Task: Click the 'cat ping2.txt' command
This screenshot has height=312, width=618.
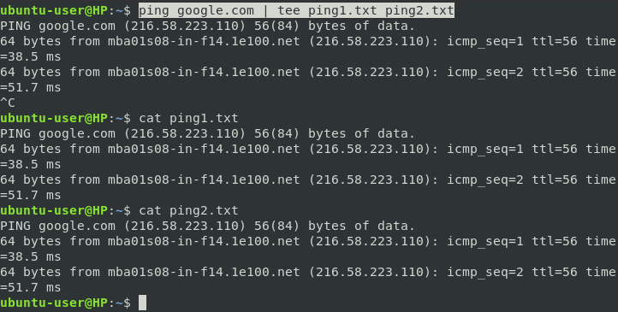Action: [188, 210]
